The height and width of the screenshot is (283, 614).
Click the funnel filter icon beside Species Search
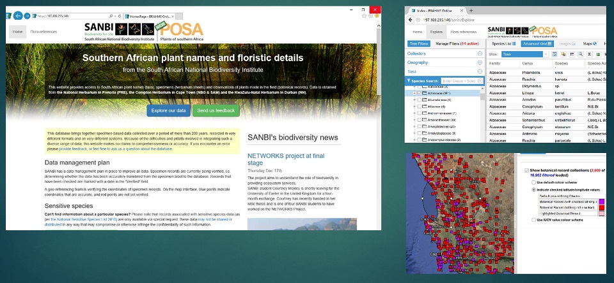tap(409, 81)
